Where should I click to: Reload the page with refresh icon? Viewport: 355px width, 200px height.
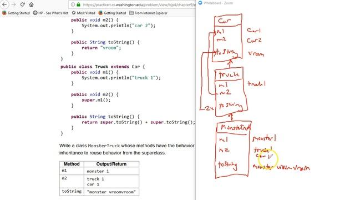point(22,4)
